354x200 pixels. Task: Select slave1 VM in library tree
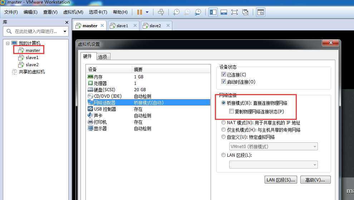pos(32,57)
